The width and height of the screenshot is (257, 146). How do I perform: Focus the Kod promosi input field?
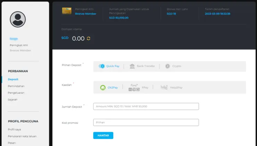(x=146, y=123)
